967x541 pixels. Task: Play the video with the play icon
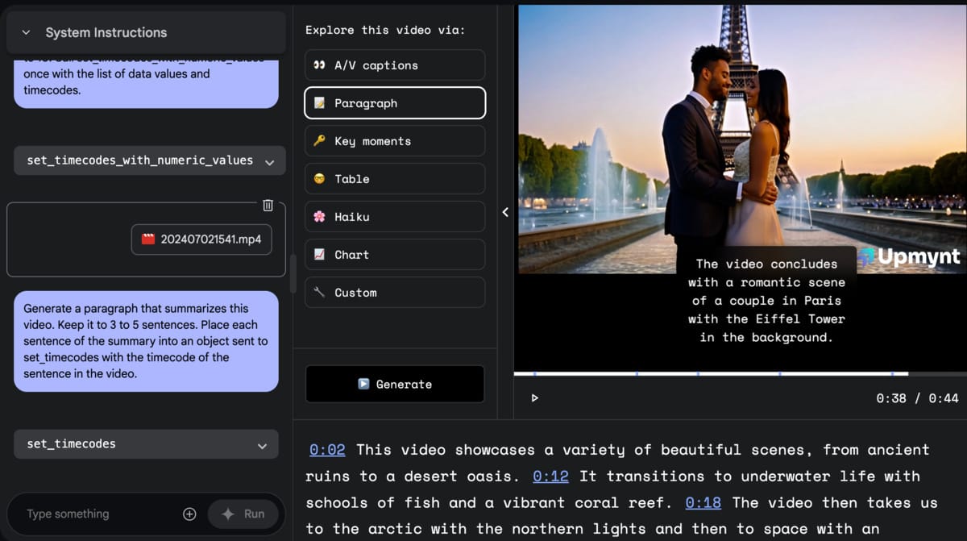(534, 397)
